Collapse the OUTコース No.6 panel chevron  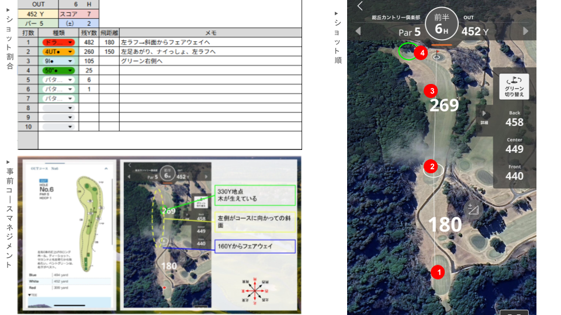click(x=106, y=169)
